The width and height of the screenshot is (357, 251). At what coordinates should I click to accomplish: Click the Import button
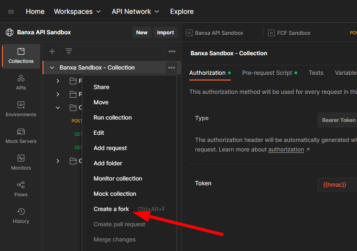coord(165,32)
